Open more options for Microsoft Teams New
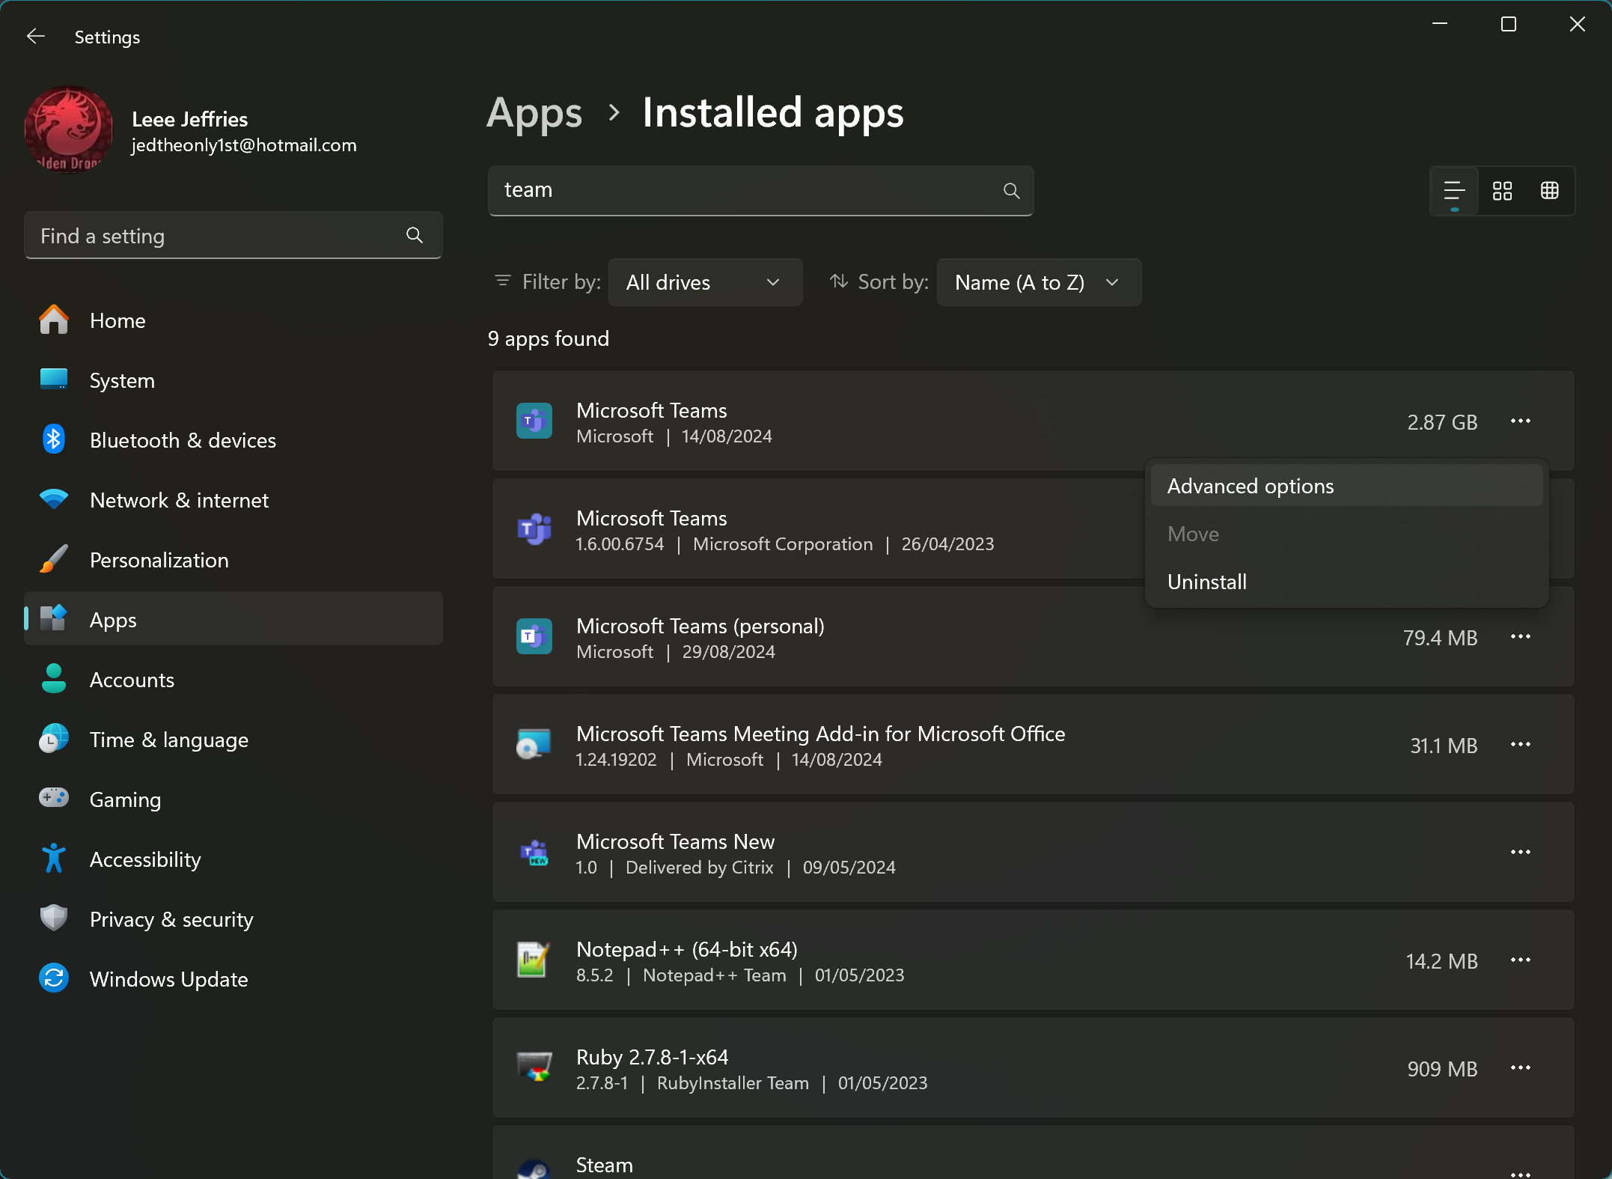 pos(1520,853)
